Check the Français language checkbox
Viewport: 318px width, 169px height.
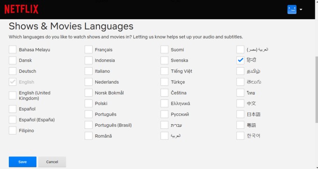89,49
